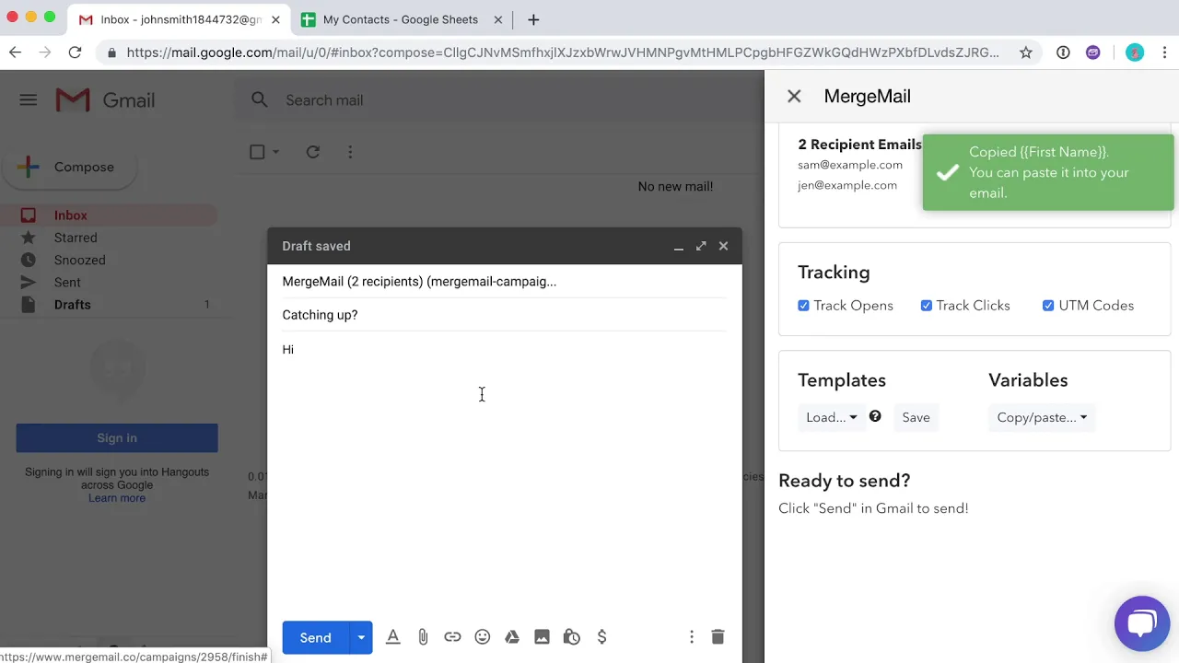Bookmark this page with star icon

(x=1026, y=52)
